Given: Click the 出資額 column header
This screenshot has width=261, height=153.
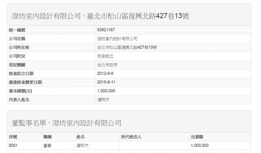Looking at the screenshot, I should pyautogui.click(x=197, y=137).
